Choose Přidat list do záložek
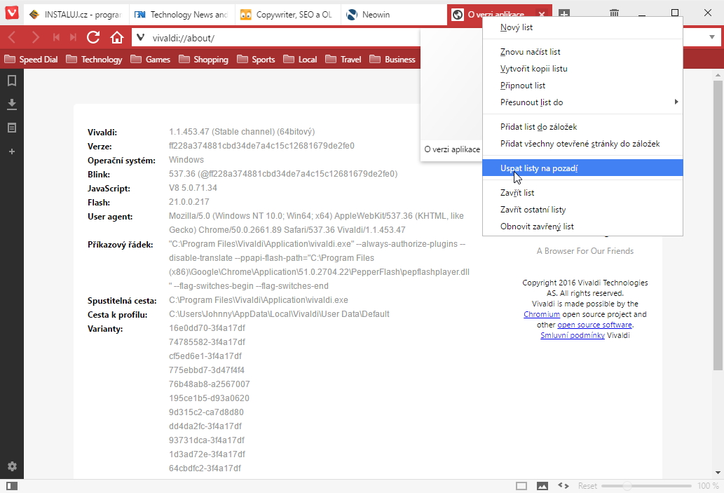The height and width of the screenshot is (493, 724). (x=582, y=127)
